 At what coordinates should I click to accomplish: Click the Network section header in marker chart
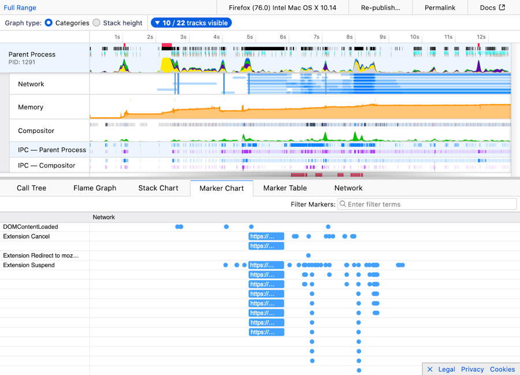tap(104, 217)
